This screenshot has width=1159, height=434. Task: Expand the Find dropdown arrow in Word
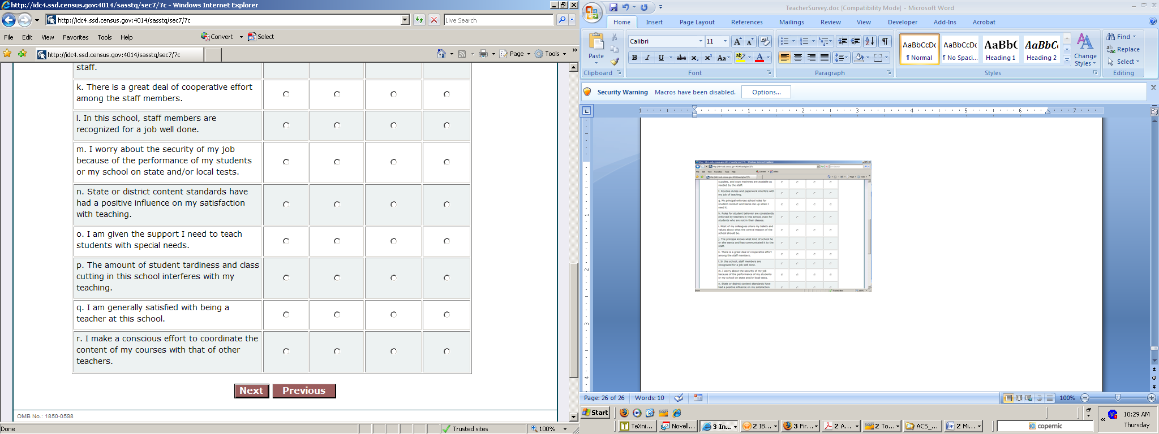click(1134, 37)
